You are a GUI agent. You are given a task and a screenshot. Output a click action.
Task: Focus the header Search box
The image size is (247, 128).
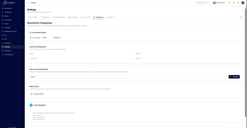(203, 3)
